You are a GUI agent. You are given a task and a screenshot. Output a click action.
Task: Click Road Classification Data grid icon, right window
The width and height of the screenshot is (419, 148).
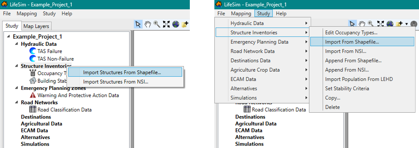point(247,110)
